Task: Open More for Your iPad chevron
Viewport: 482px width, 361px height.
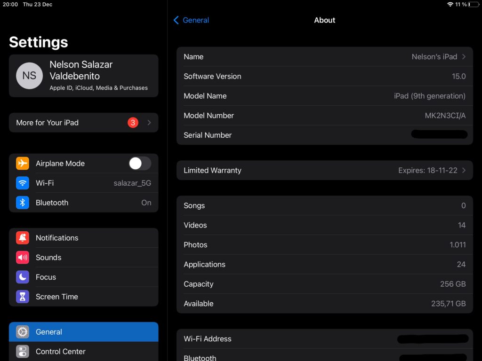Action: coord(149,123)
